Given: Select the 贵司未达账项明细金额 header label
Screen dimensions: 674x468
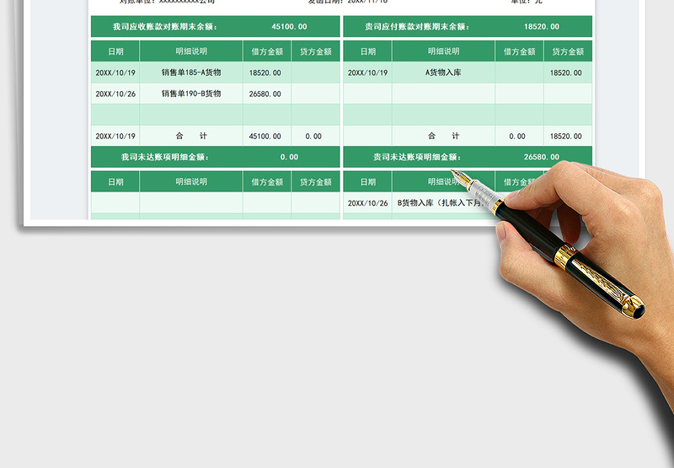Looking at the screenshot, I should point(417,157).
